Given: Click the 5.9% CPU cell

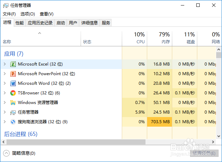Looking at the screenshot, I should pos(135,112).
